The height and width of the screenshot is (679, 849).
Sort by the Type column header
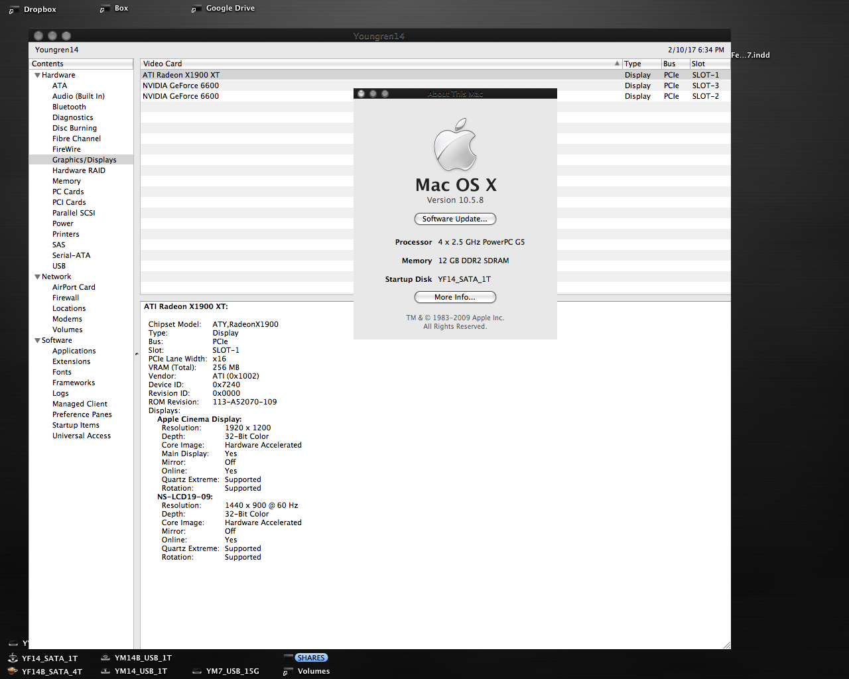[641, 64]
